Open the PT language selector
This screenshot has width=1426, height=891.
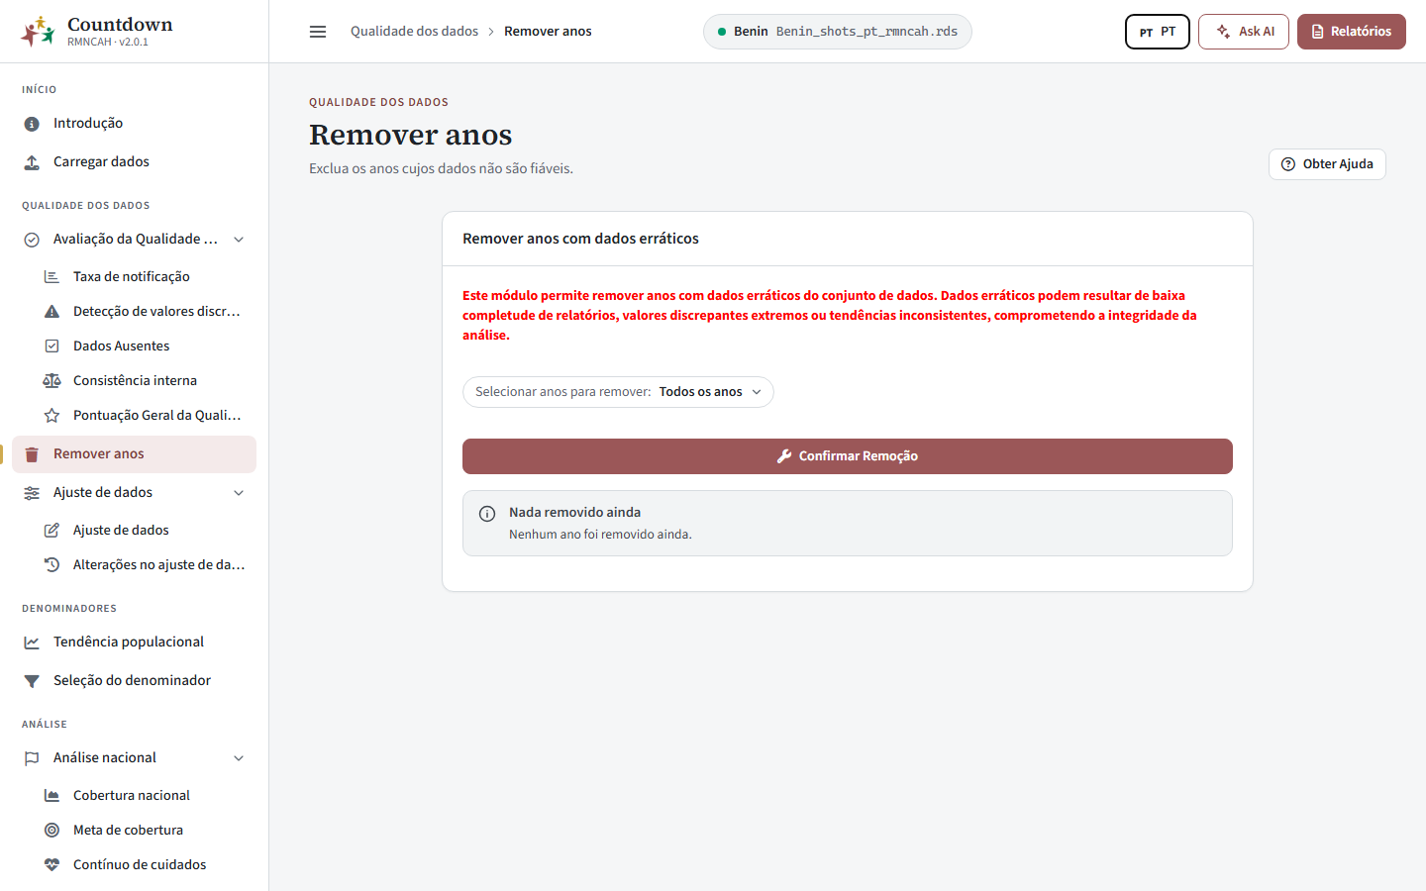pos(1158,32)
